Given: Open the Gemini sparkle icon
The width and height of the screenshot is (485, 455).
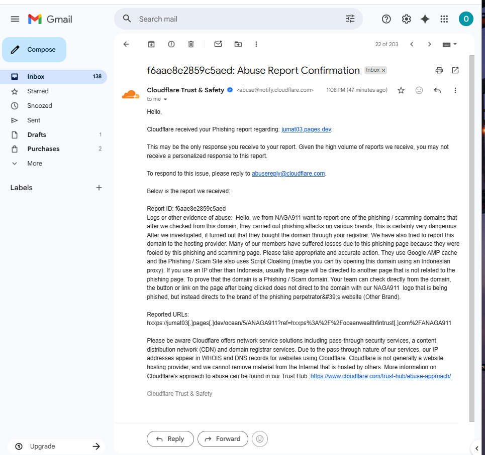Looking at the screenshot, I should [x=425, y=19].
